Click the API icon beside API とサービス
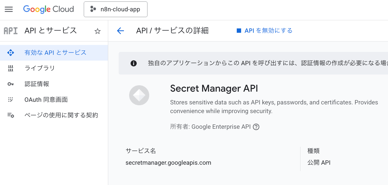388x185 pixels. [x=11, y=31]
